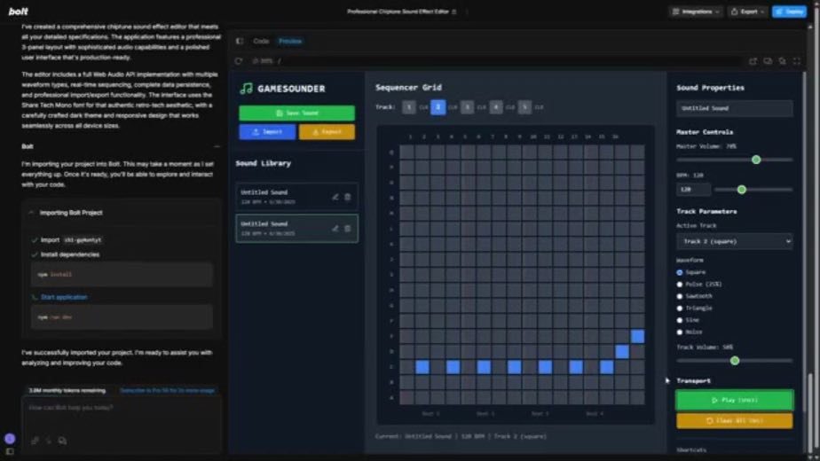Select track 3 in the sequencer
Image resolution: width=820 pixels, height=461 pixels.
[467, 107]
